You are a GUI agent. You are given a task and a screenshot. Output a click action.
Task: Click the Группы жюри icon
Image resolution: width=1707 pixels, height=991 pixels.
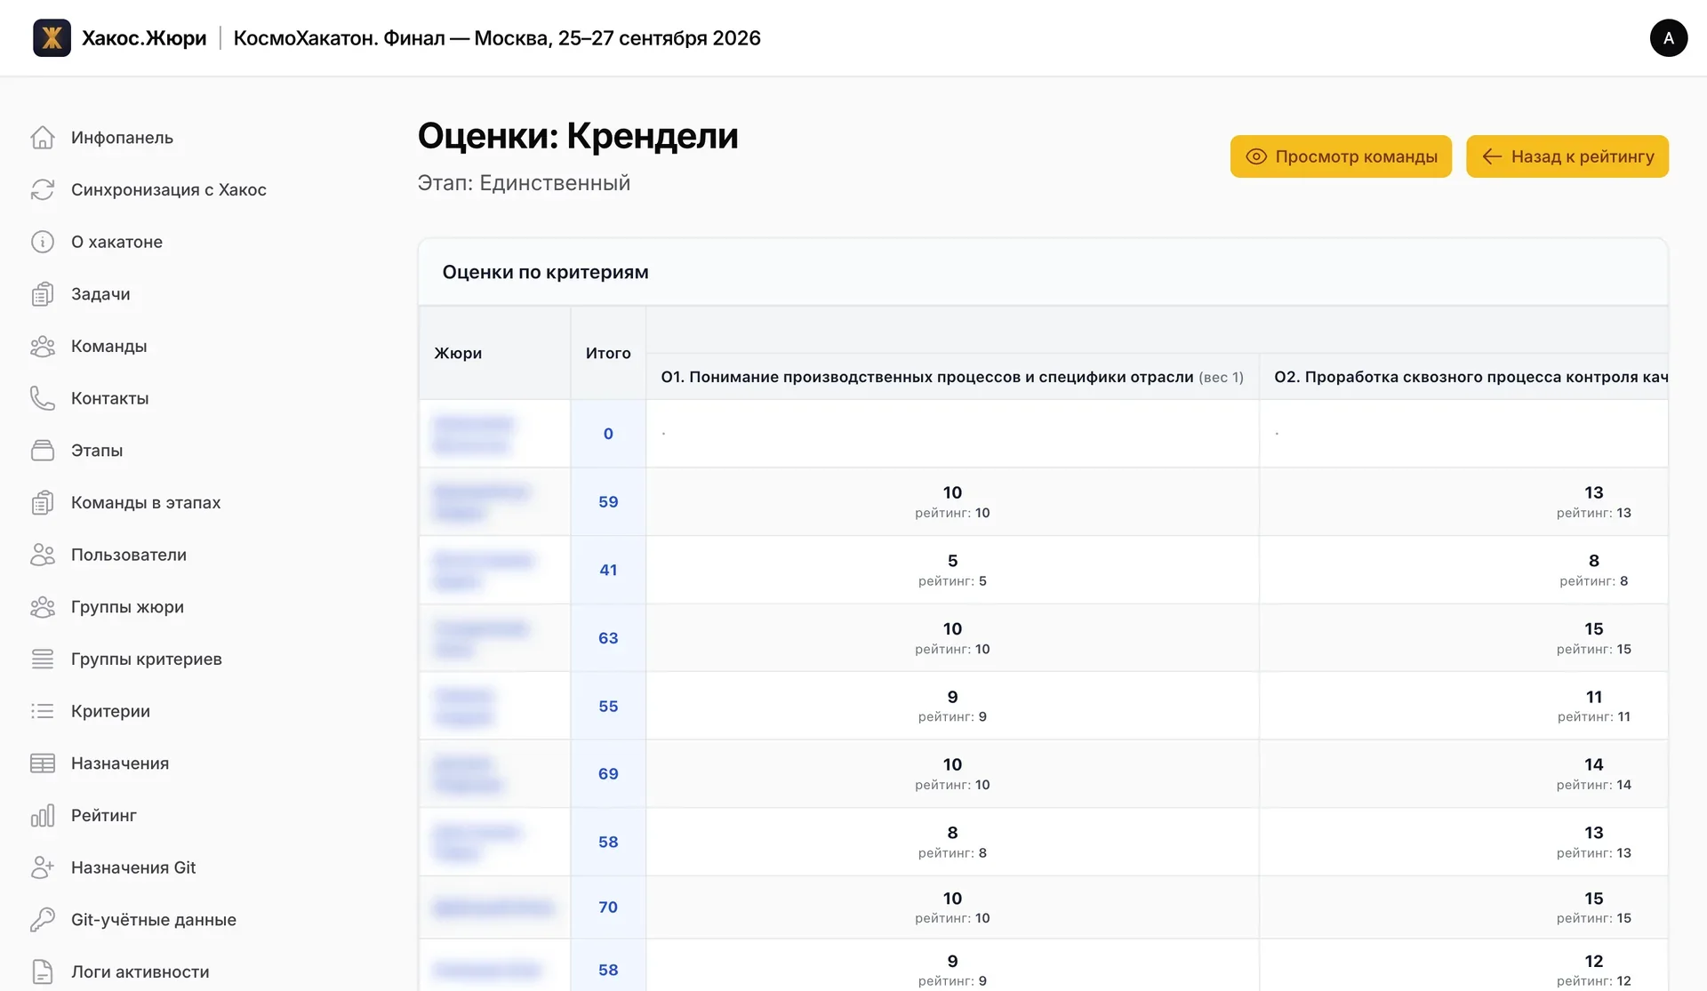click(x=43, y=607)
